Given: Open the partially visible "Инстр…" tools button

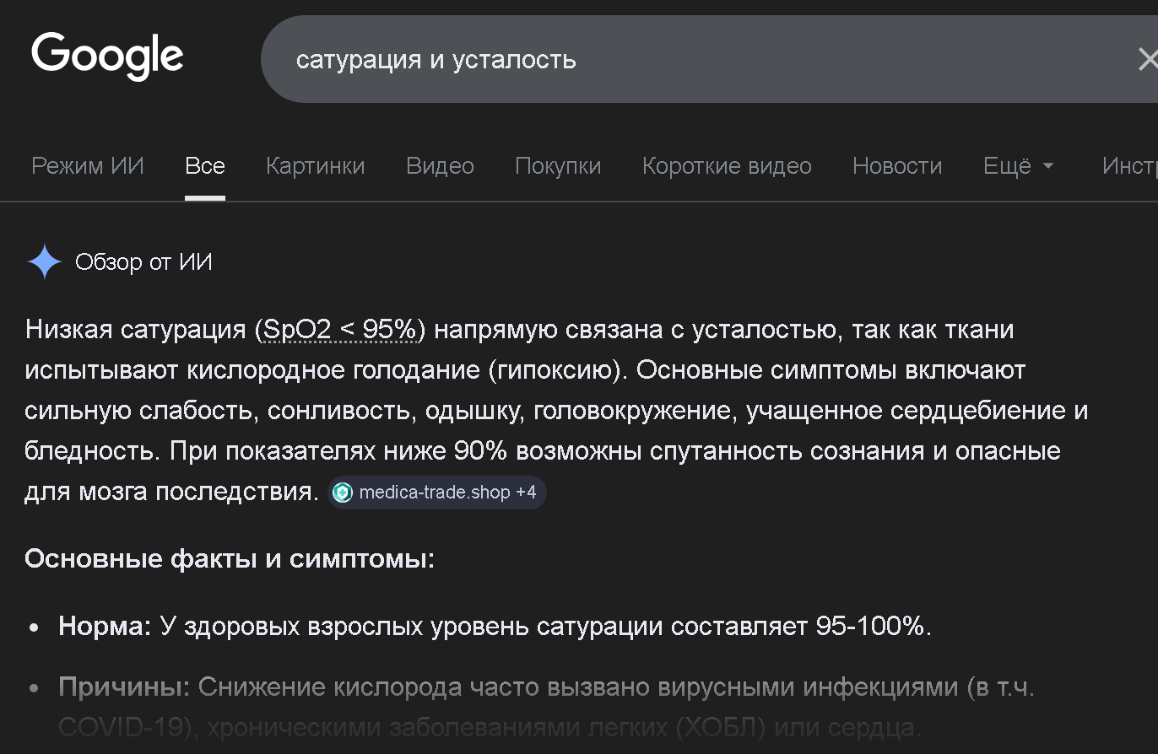Looking at the screenshot, I should point(1129,166).
